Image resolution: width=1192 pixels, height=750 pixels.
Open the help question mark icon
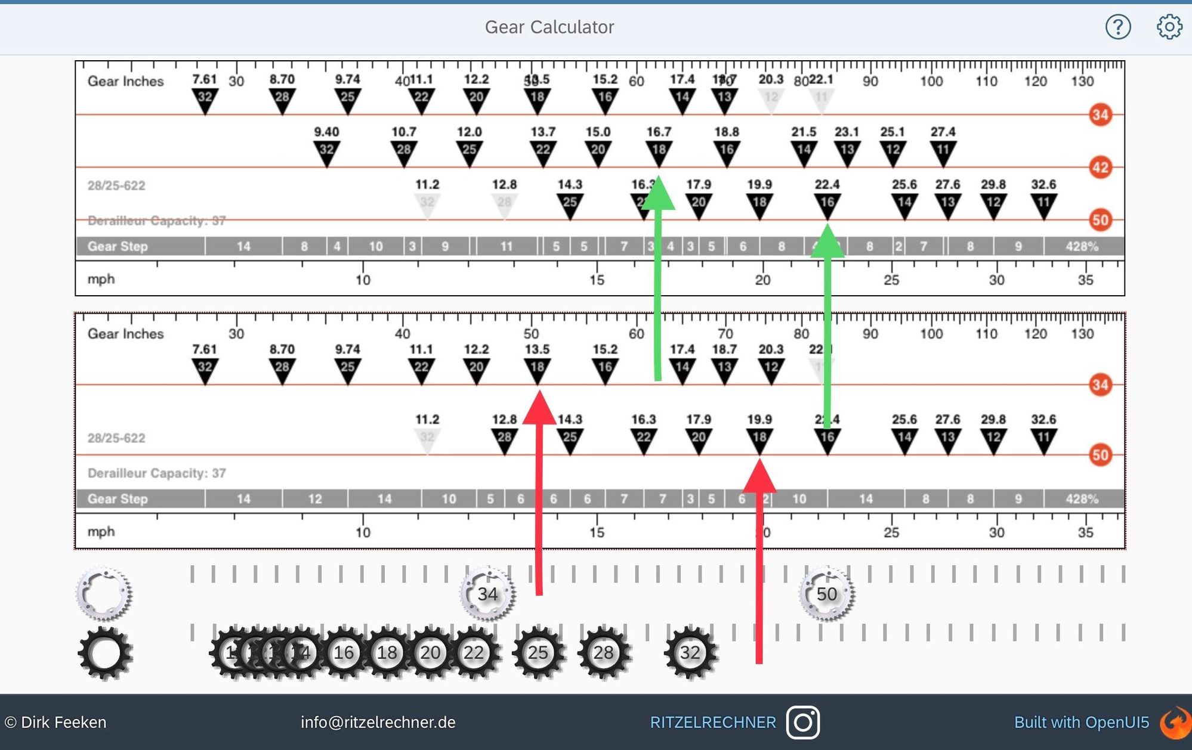[1117, 27]
